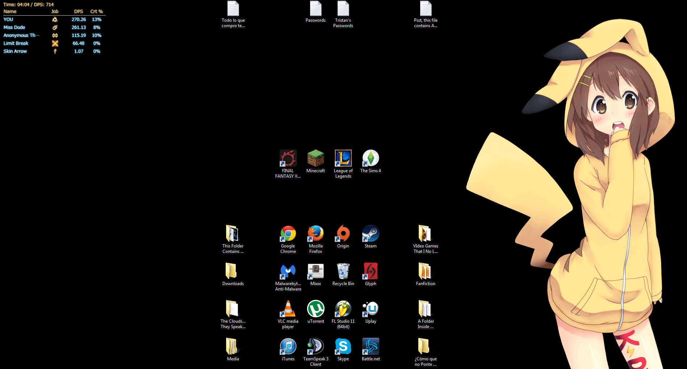Open Google Chrome shortcut

point(288,239)
